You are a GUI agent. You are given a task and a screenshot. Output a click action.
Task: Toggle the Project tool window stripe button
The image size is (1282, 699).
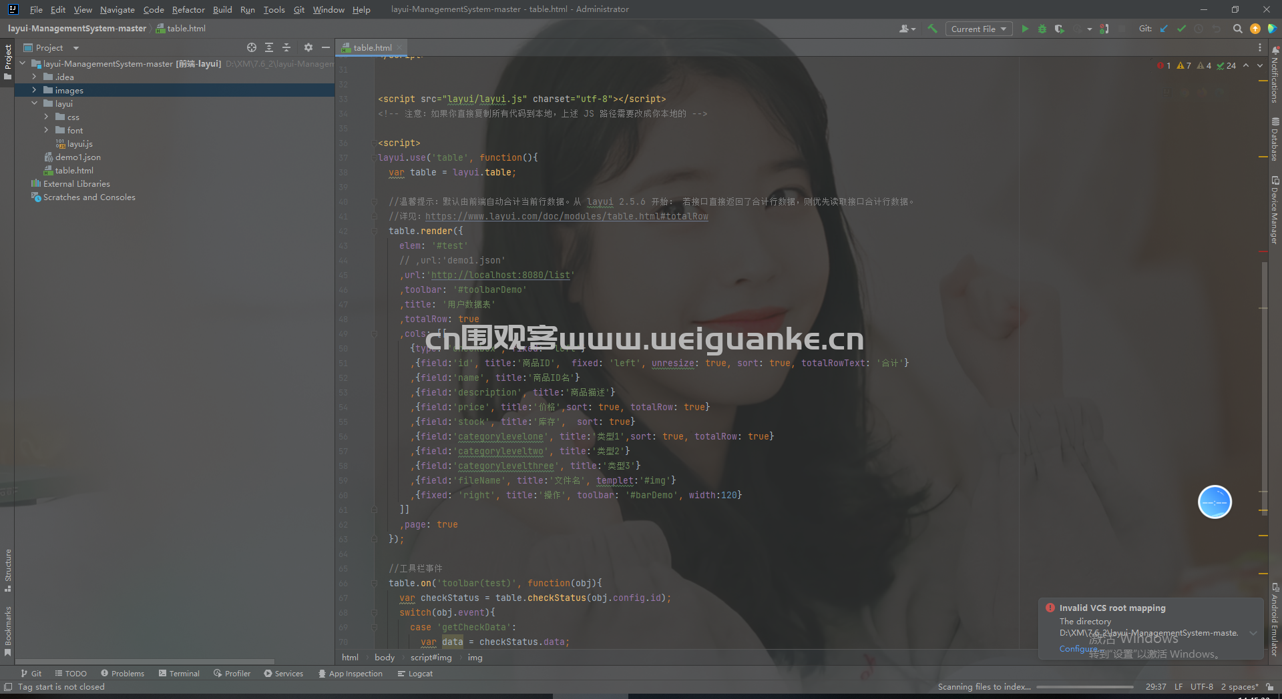7,61
